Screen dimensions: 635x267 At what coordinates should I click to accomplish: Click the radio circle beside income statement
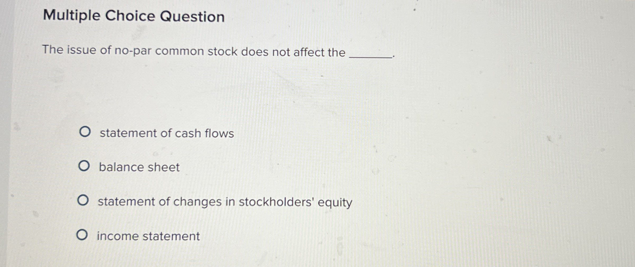point(82,235)
